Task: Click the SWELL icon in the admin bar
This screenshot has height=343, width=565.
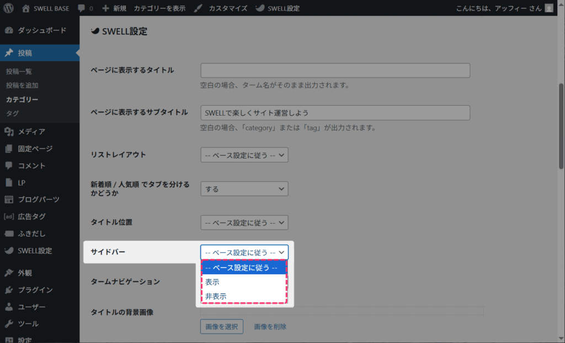Action: tap(260, 8)
